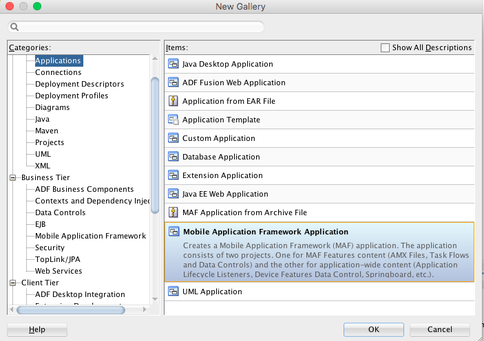Select ADF Business Components category
Image resolution: width=484 pixels, height=341 pixels.
84,189
